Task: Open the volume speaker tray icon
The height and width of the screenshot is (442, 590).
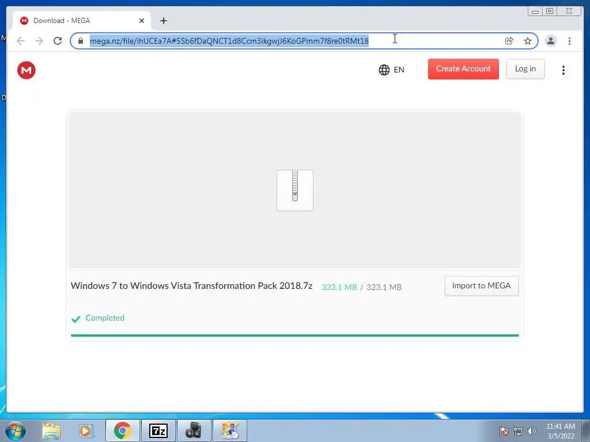Action: pyautogui.click(x=531, y=431)
